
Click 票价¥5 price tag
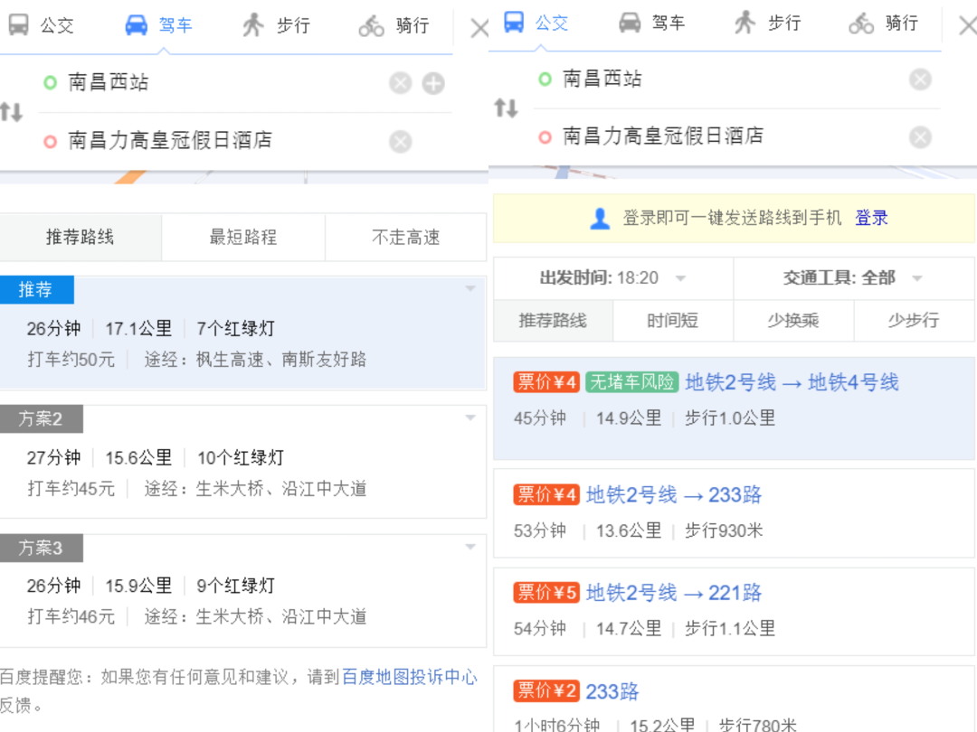click(x=546, y=592)
